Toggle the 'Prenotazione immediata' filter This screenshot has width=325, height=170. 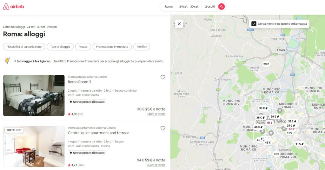(x=112, y=47)
